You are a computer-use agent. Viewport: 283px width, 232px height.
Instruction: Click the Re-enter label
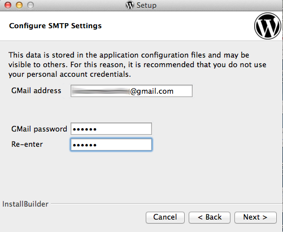(x=27, y=145)
